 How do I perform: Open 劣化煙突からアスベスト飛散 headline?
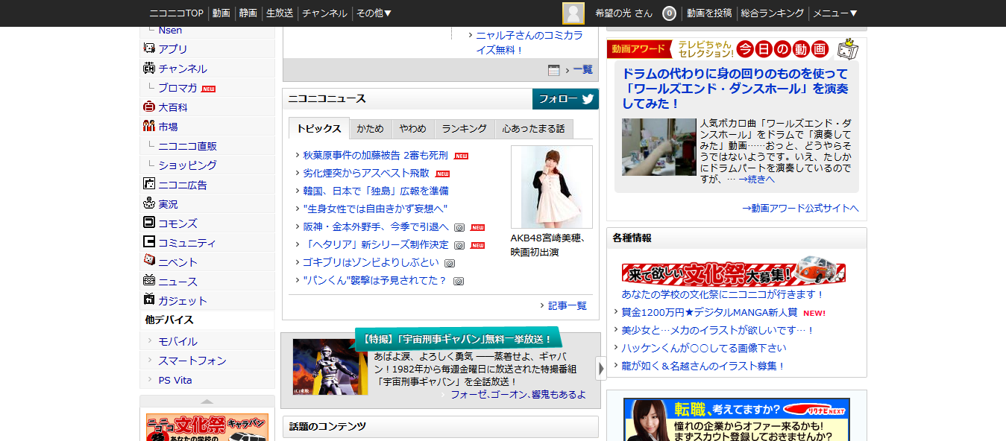point(366,173)
